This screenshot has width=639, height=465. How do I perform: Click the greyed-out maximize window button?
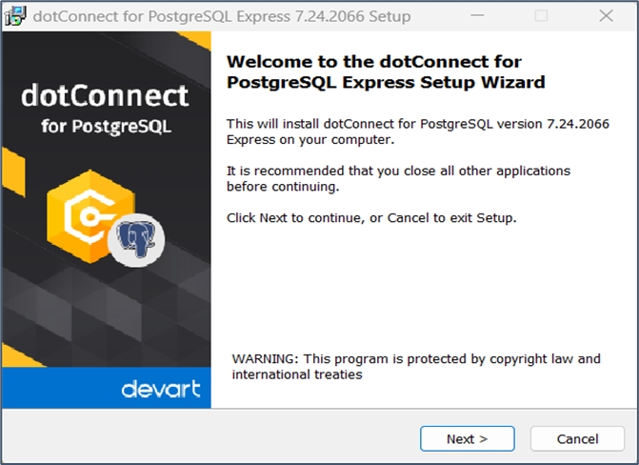[x=541, y=16]
